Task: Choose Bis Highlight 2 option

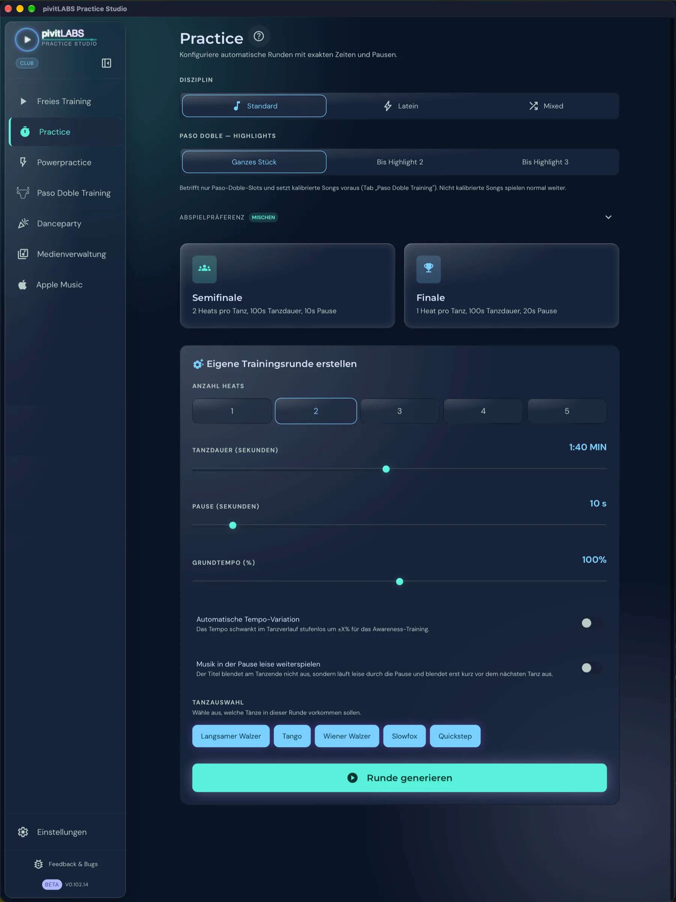Action: [400, 162]
